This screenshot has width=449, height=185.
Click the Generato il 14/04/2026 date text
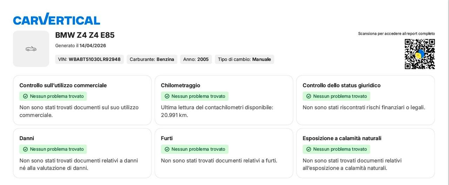pyautogui.click(x=81, y=46)
